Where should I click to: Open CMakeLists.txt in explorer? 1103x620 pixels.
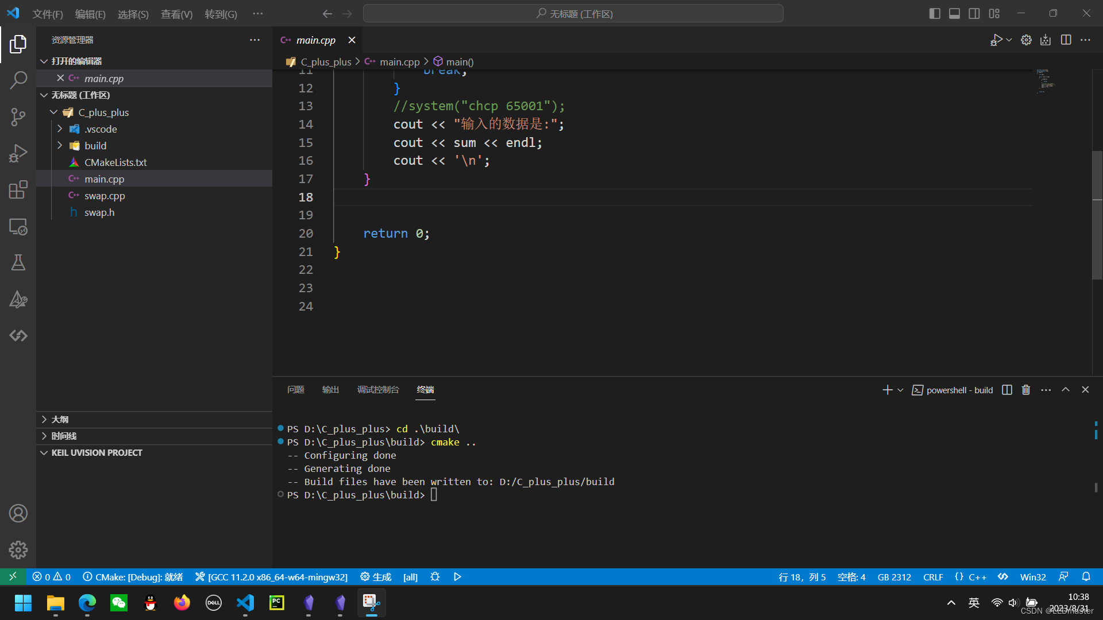(x=154, y=162)
